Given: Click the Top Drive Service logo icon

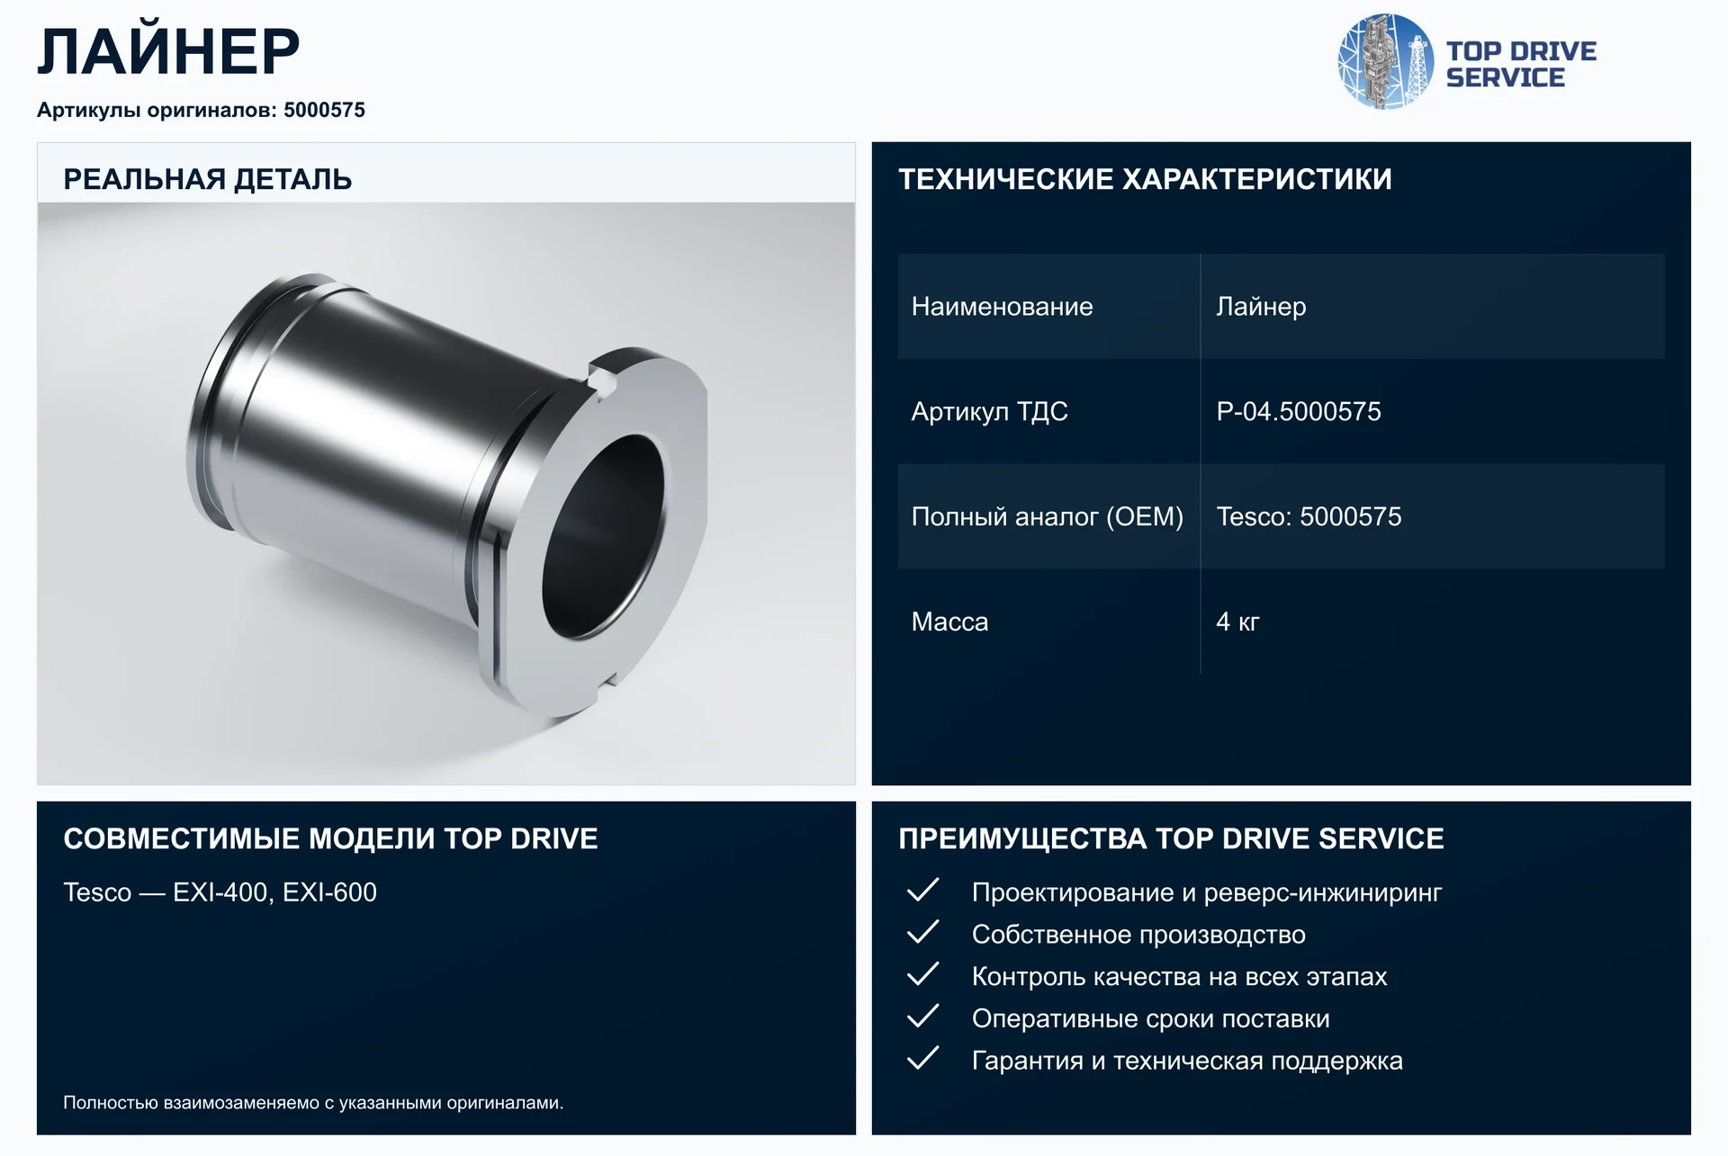Looking at the screenshot, I should point(1386,62).
